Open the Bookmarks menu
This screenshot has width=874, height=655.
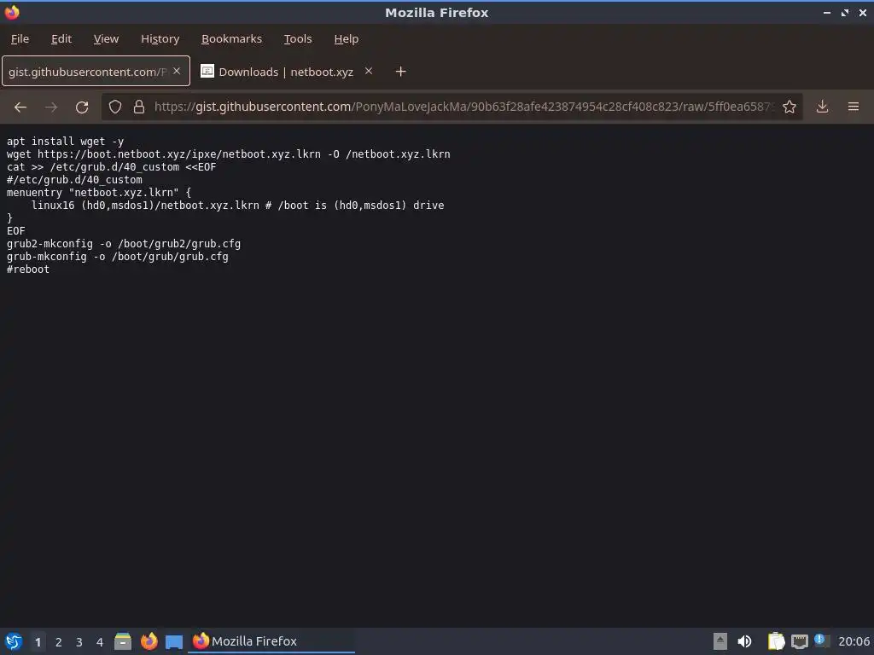point(231,39)
